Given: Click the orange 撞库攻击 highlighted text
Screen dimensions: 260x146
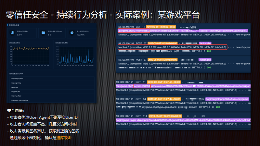Looking at the screenshot, I should pyautogui.click(x=64, y=138).
